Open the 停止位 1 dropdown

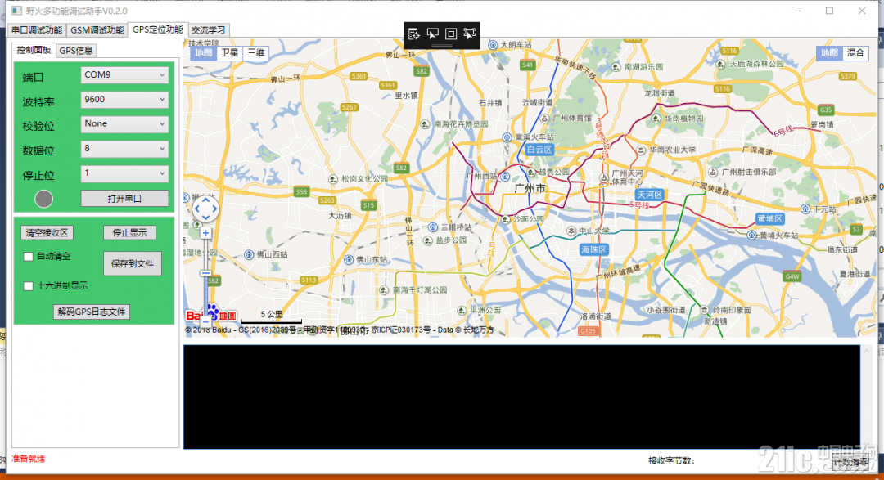(124, 173)
